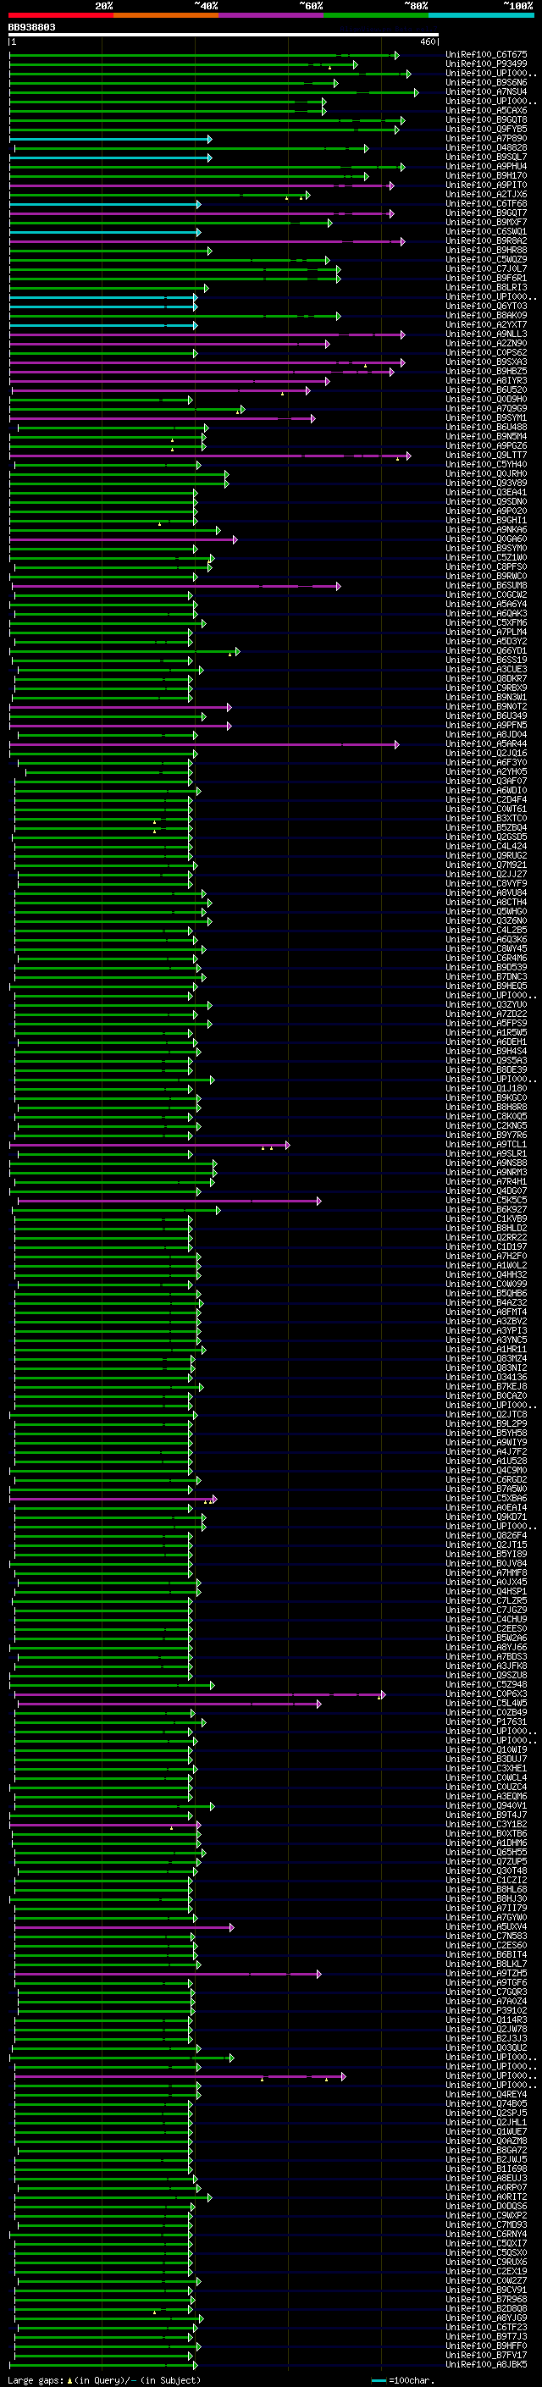Screen dimensions: 542x2387
Task: Select the UniRef100_B9R8A2 label
Action: (486, 241)
